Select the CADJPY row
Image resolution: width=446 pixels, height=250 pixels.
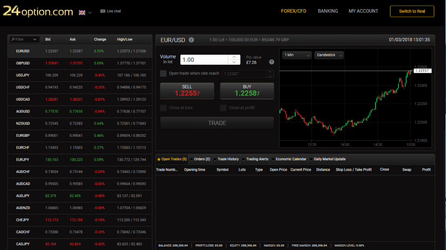click(80, 244)
